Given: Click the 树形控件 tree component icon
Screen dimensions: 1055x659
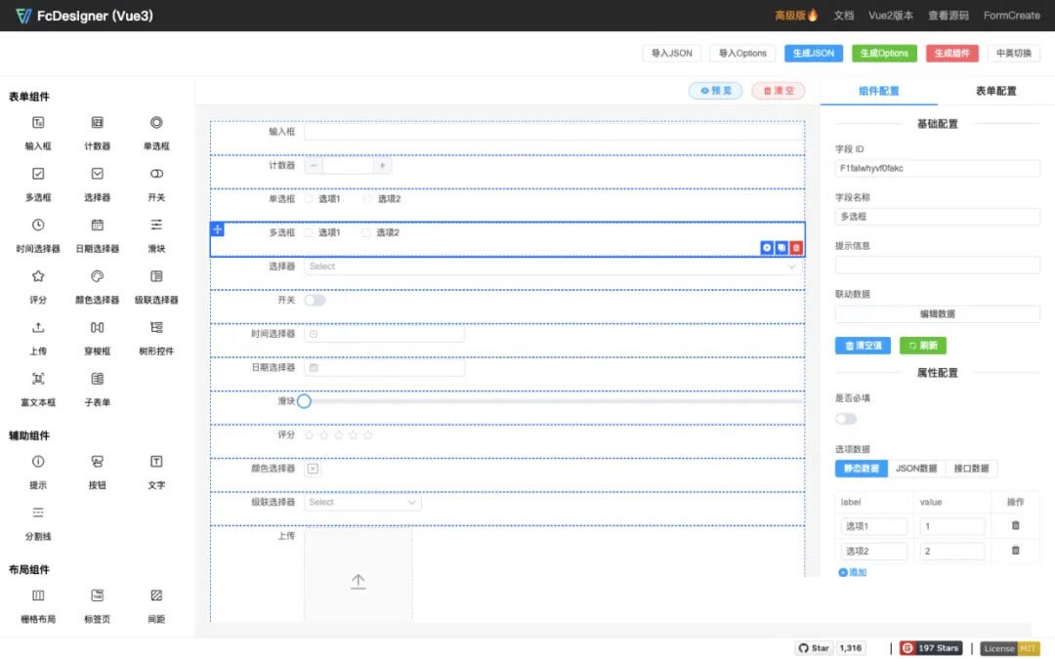Looking at the screenshot, I should (156, 327).
